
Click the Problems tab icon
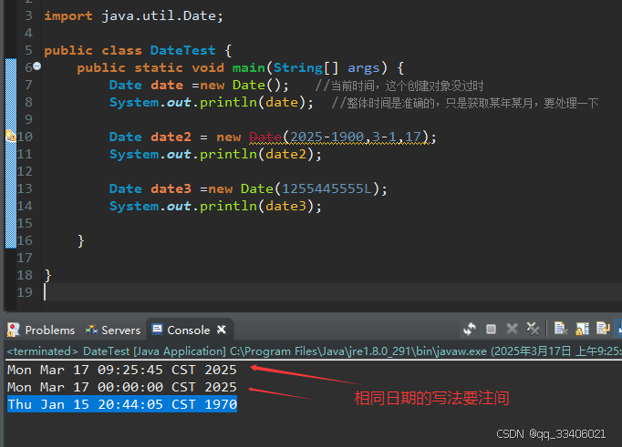pos(14,330)
